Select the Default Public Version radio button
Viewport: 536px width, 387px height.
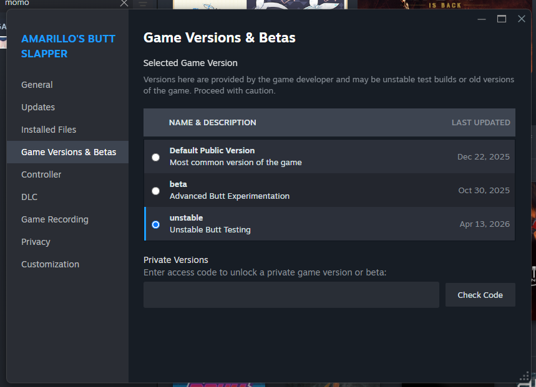click(x=155, y=157)
